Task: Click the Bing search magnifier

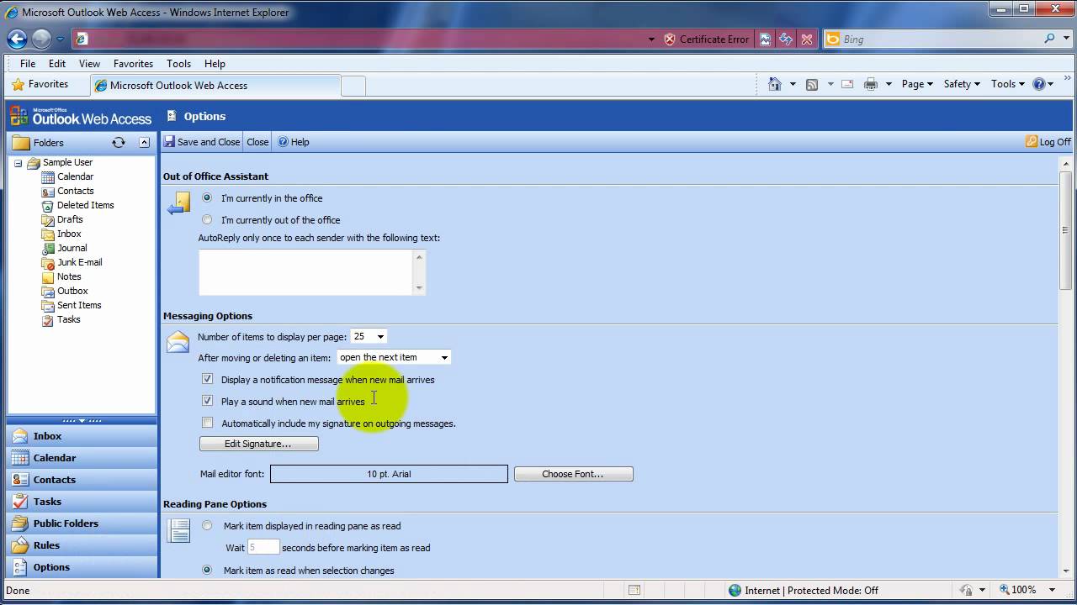Action: [x=1049, y=39]
